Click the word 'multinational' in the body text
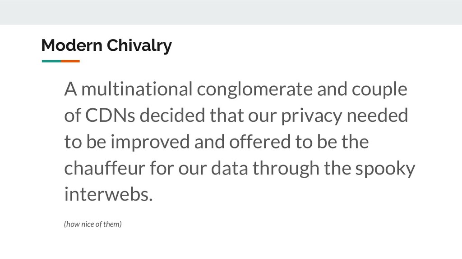This screenshot has height=259, width=462. (x=137, y=89)
